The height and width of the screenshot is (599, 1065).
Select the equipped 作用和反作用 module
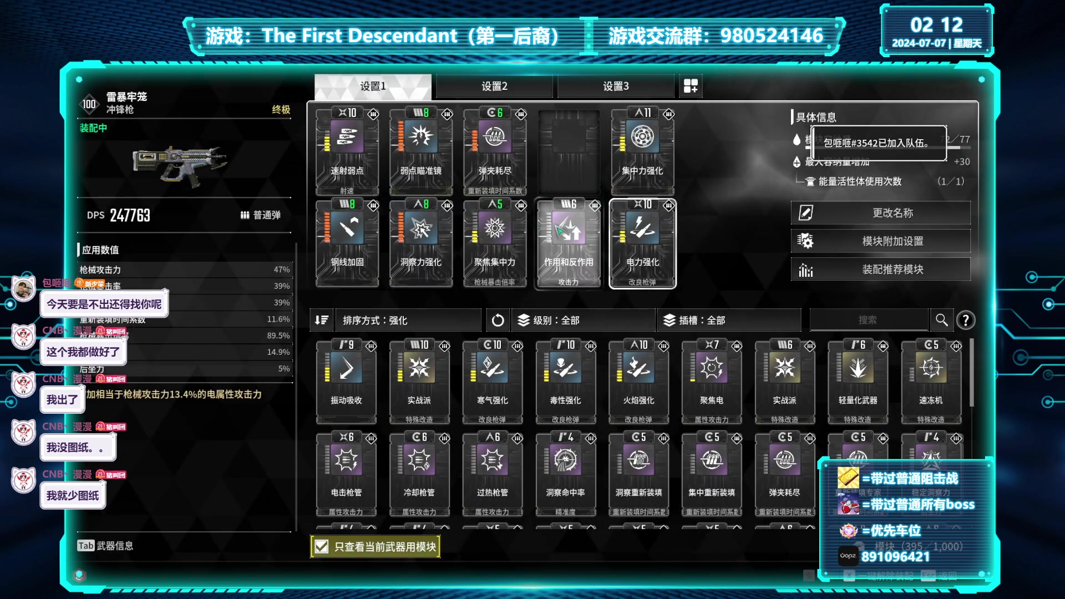tap(568, 243)
